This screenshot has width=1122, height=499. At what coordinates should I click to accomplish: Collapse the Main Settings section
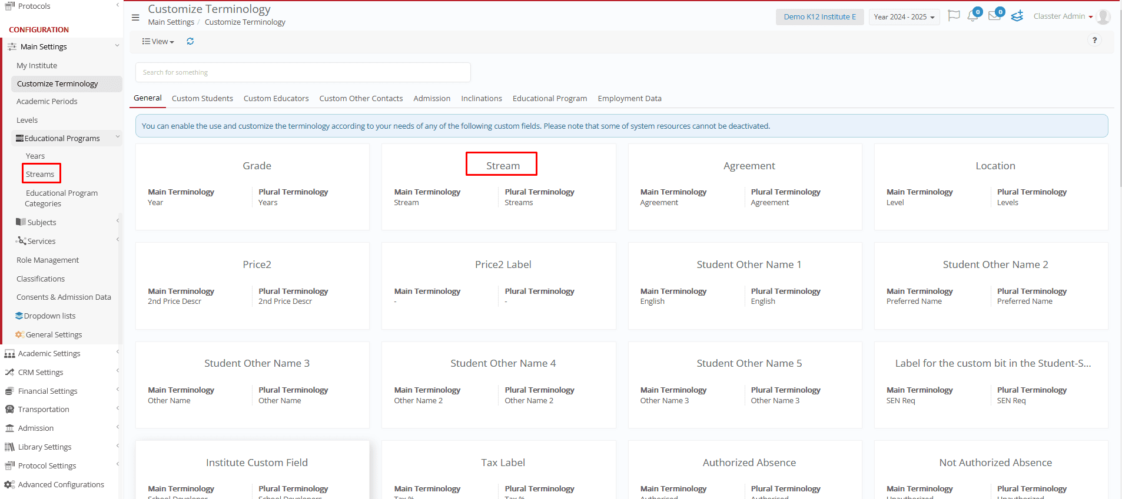pos(117,46)
